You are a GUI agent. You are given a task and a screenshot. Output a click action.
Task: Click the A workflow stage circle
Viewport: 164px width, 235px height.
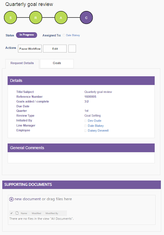[61, 18]
